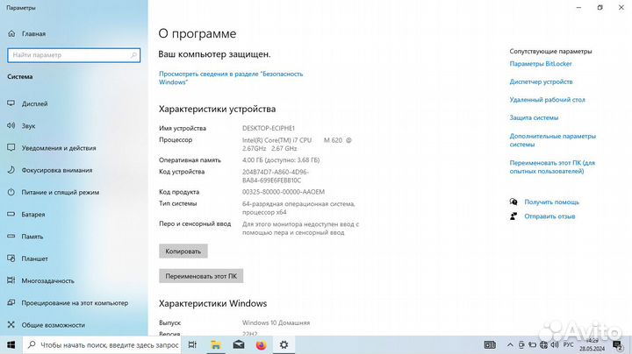
Task: Click the taskbar search box
Action: [x=101, y=344]
